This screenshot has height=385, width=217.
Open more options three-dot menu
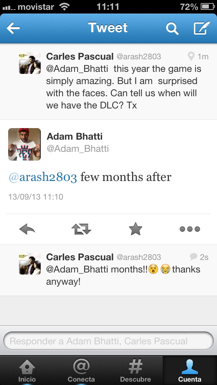point(190,229)
